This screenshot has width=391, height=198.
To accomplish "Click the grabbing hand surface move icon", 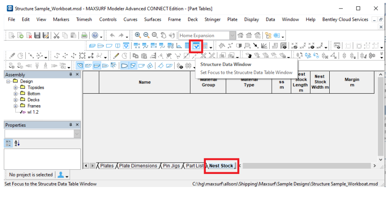I will (249, 56).
